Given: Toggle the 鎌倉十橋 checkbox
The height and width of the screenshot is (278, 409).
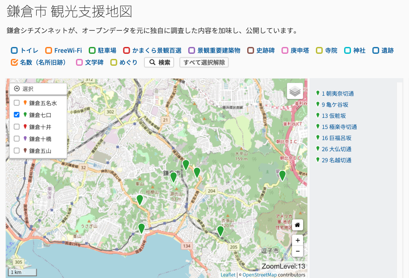Looking at the screenshot, I should pyautogui.click(x=17, y=139).
